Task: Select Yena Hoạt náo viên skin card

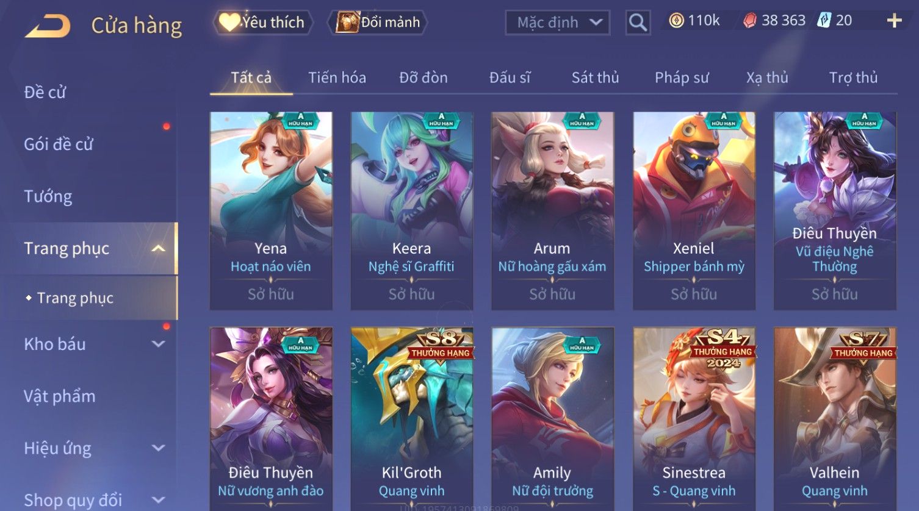Action: pyautogui.click(x=271, y=210)
